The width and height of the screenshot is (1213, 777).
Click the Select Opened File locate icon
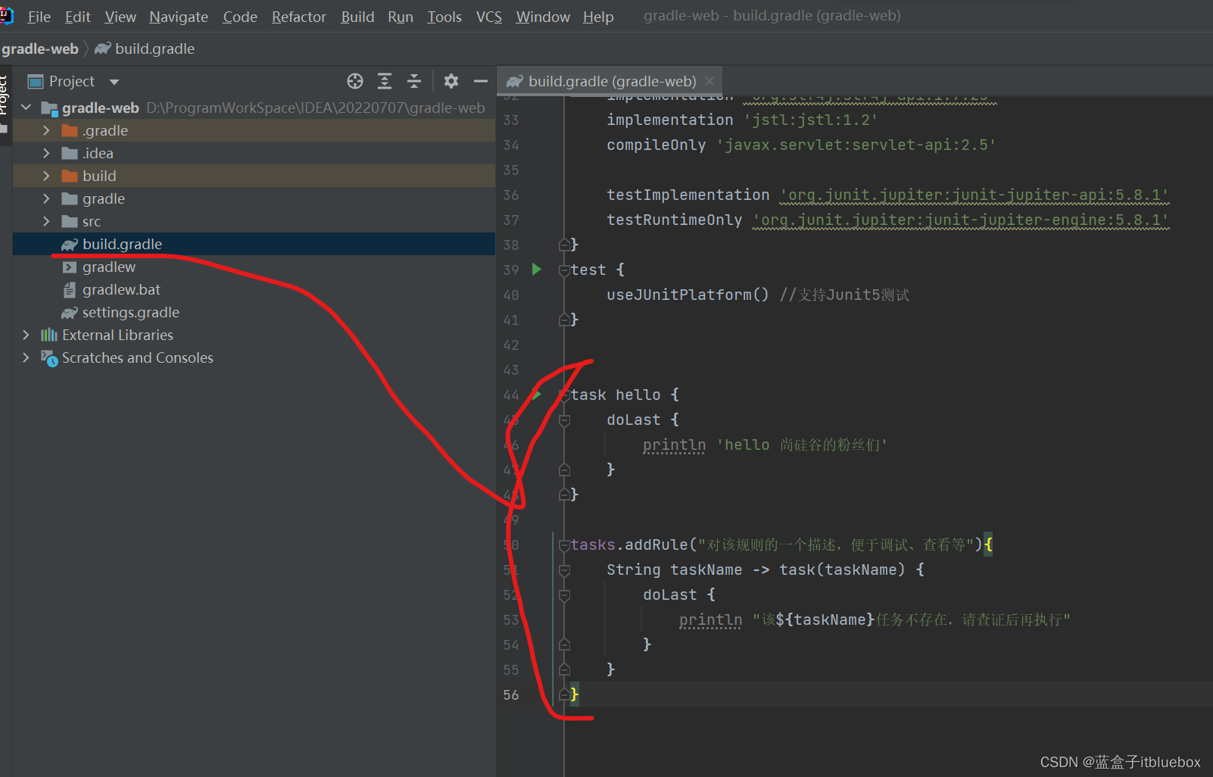[x=355, y=81]
